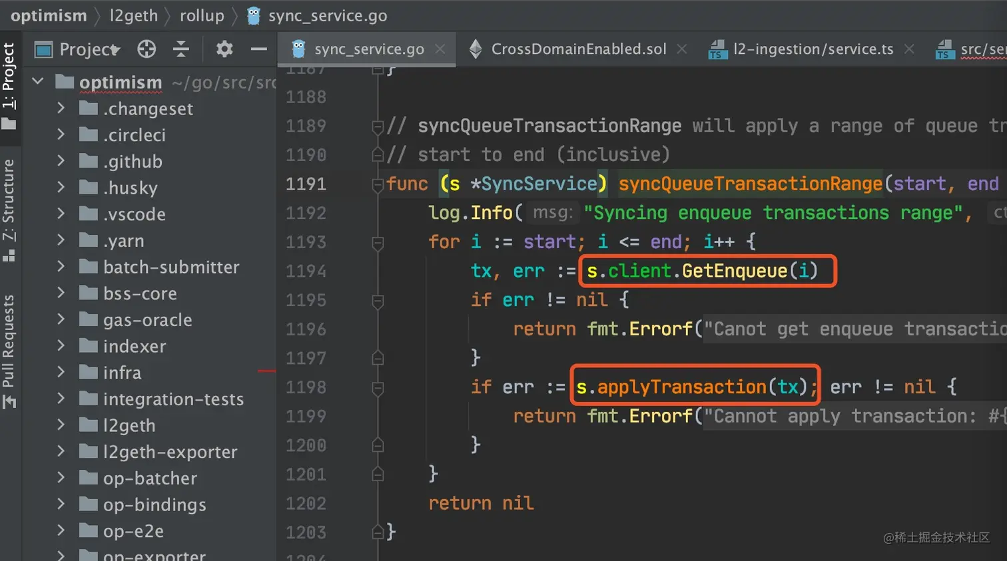The height and width of the screenshot is (561, 1007).
Task: Click the sync_service.go breadcrumb
Action: tap(317, 15)
